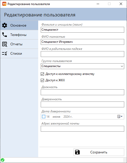Viewport: 127px width, 163px height.
Task: Open the Специалисты combo box
Action: tap(82, 66)
